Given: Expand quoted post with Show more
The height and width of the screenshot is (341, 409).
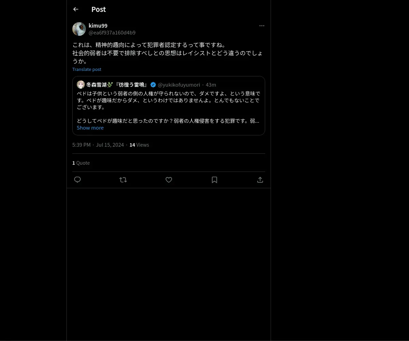Looking at the screenshot, I should [x=90, y=128].
